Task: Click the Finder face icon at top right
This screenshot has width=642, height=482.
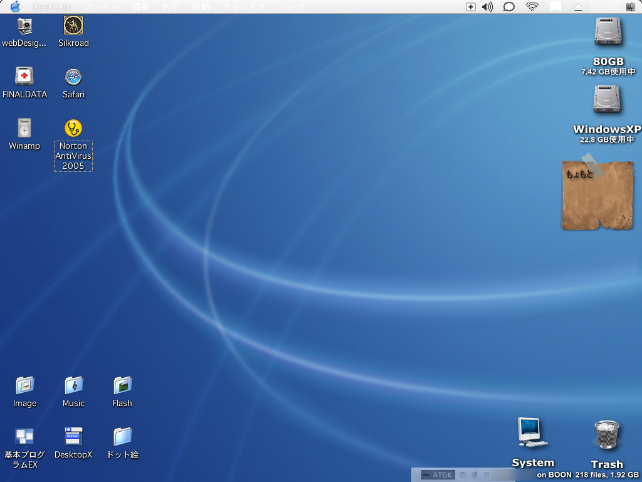Action: coord(631,6)
